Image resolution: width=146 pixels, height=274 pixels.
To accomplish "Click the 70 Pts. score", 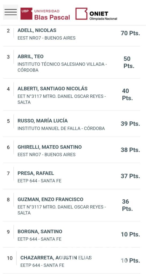I will tap(130, 33).
